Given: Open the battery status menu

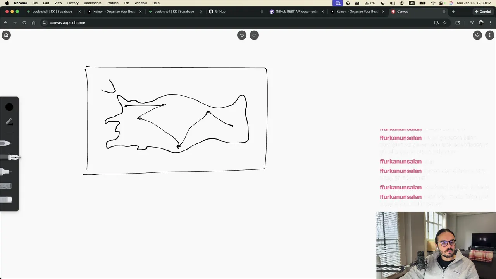Looking at the screenshot, I should [x=422, y=3].
